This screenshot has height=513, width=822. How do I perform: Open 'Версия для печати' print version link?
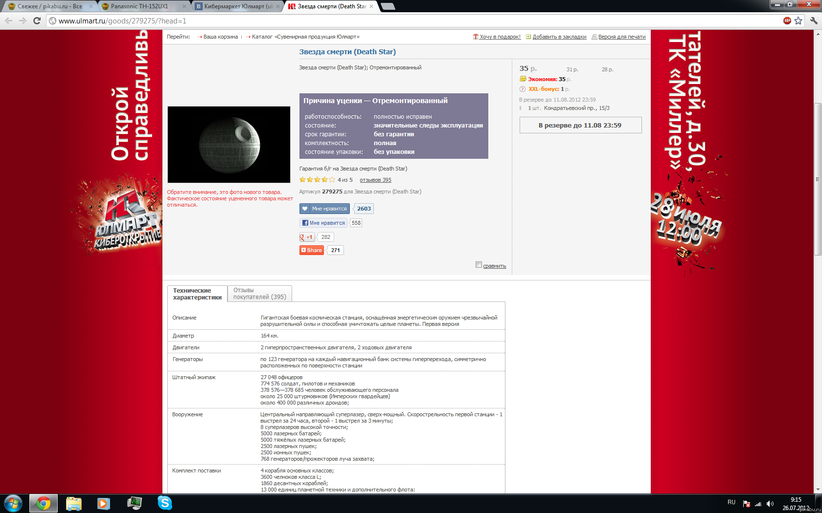coord(621,37)
